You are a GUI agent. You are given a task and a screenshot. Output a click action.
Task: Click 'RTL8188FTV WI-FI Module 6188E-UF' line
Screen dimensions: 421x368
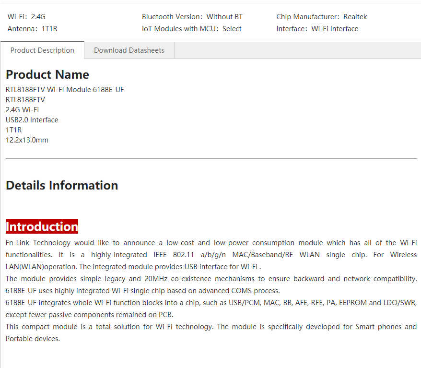(x=65, y=90)
